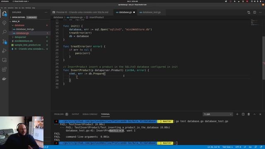Click the editor vertical scrollbar
Image resolution: width=265 pixels, height=149 pixels.
(263, 58)
